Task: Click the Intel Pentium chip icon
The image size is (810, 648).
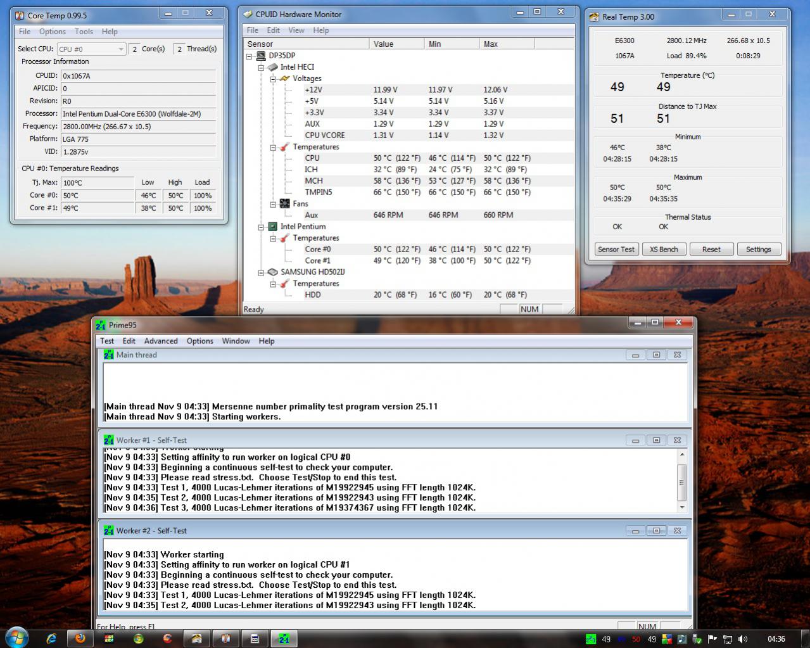Action: click(273, 227)
